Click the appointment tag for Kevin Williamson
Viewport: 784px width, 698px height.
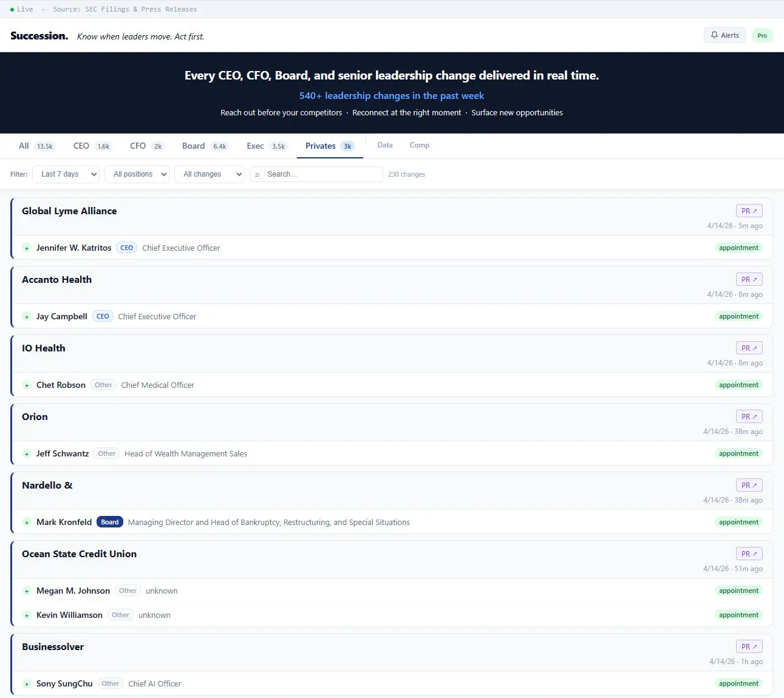click(738, 615)
